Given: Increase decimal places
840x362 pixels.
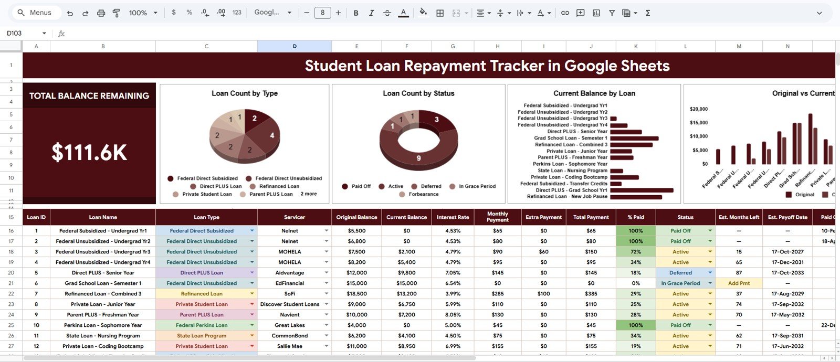Looking at the screenshot, I should pyautogui.click(x=221, y=13).
